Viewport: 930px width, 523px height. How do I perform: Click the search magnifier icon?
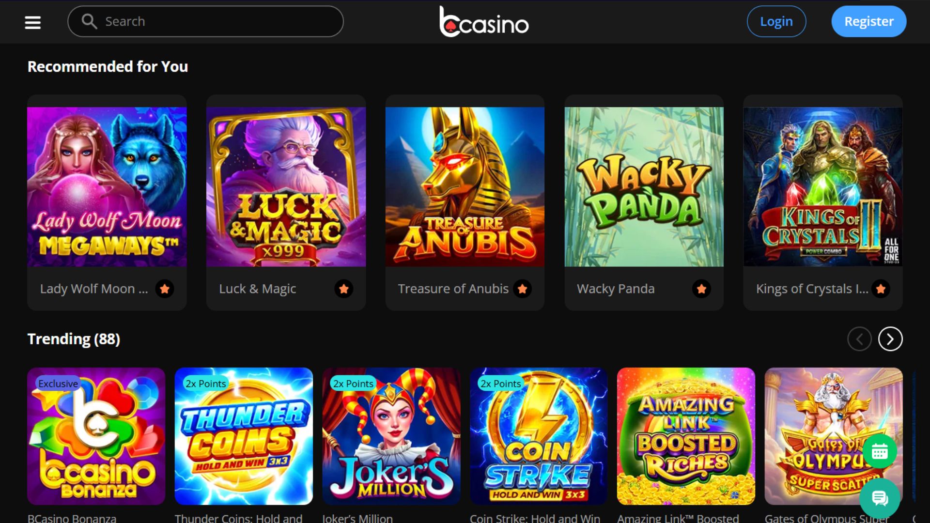pos(89,21)
